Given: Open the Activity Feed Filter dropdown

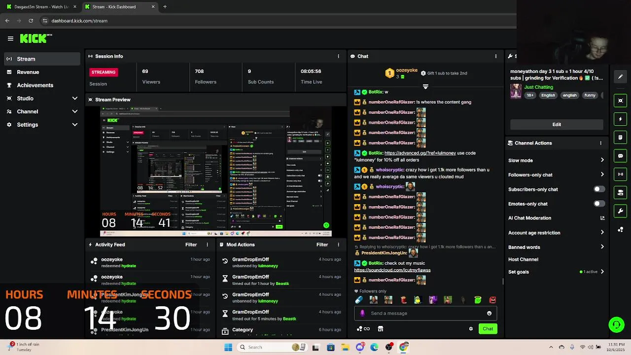Looking at the screenshot, I should [x=191, y=245].
